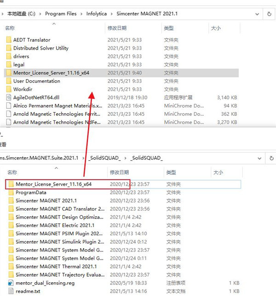Viewport: 276px width, 296px height.
Task: Click the Workdir folder icon
Action: click(x=9, y=89)
